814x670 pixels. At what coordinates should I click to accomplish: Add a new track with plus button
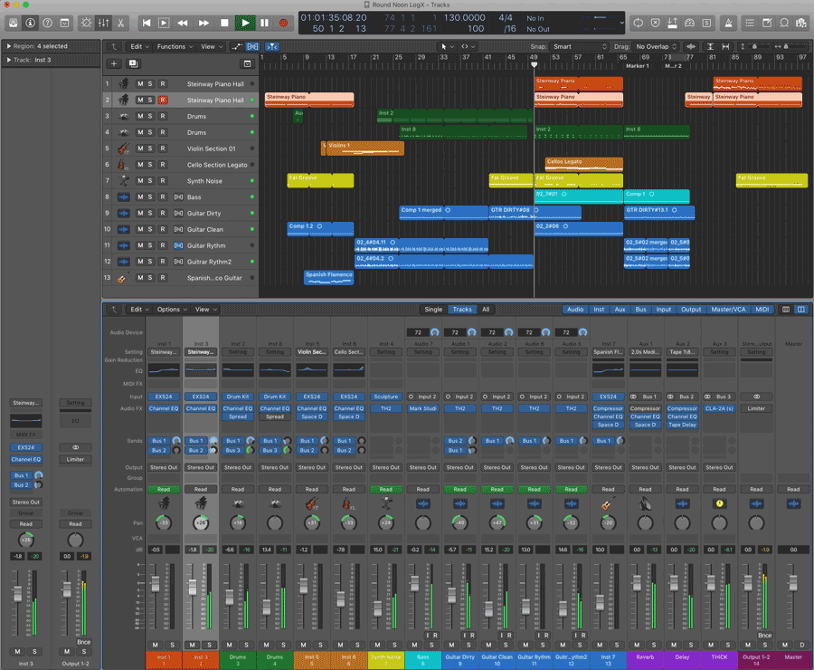pyautogui.click(x=114, y=63)
